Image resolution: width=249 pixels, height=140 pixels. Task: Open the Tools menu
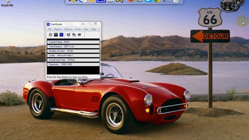point(78,29)
